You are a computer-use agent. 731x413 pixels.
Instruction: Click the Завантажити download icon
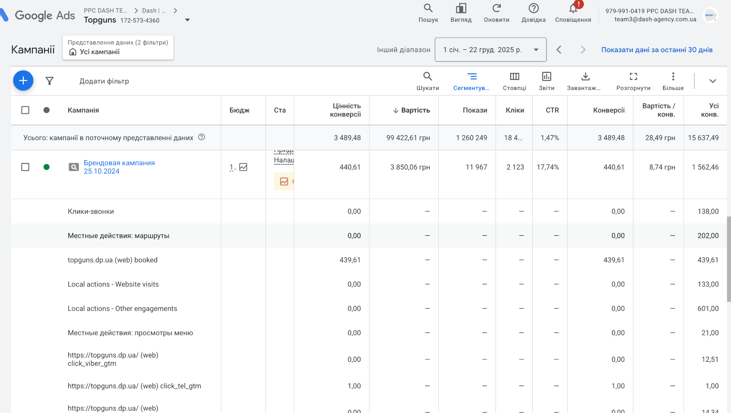tap(585, 81)
